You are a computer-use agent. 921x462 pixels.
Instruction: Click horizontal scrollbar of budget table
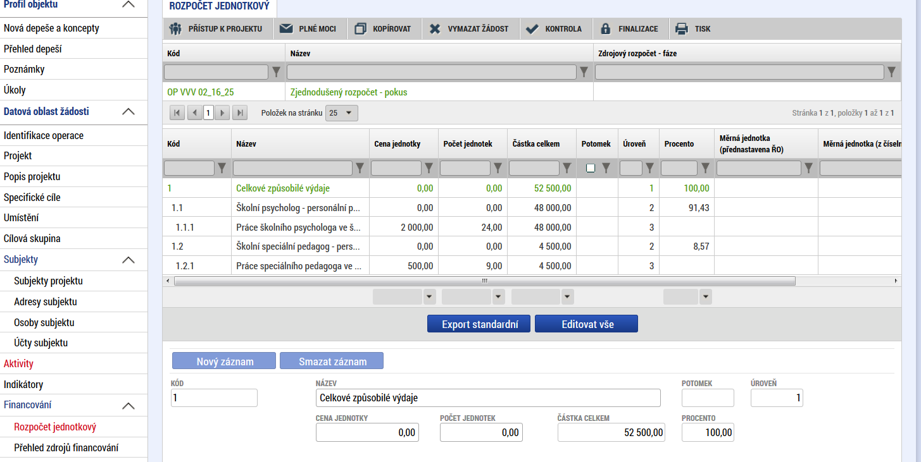(484, 281)
